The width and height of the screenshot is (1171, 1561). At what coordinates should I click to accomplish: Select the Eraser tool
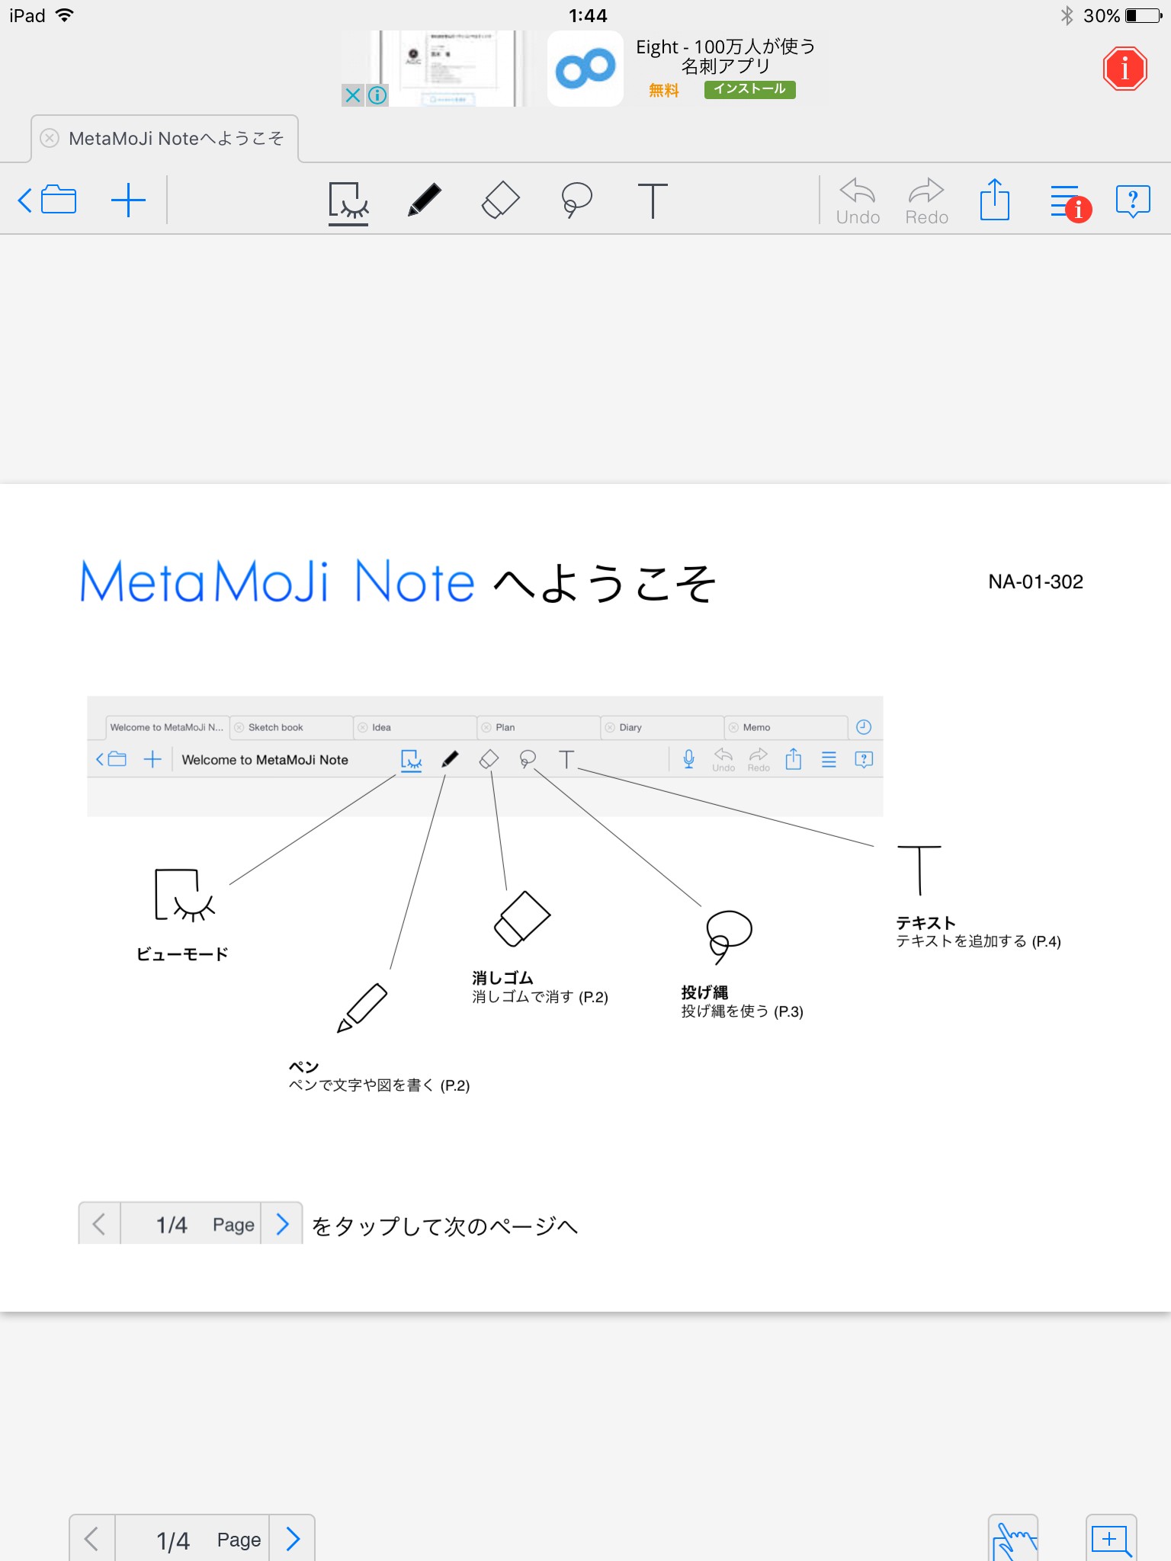pos(500,200)
